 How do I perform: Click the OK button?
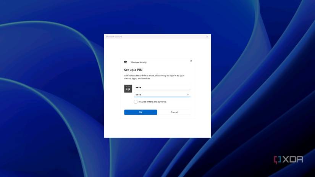click(141, 112)
